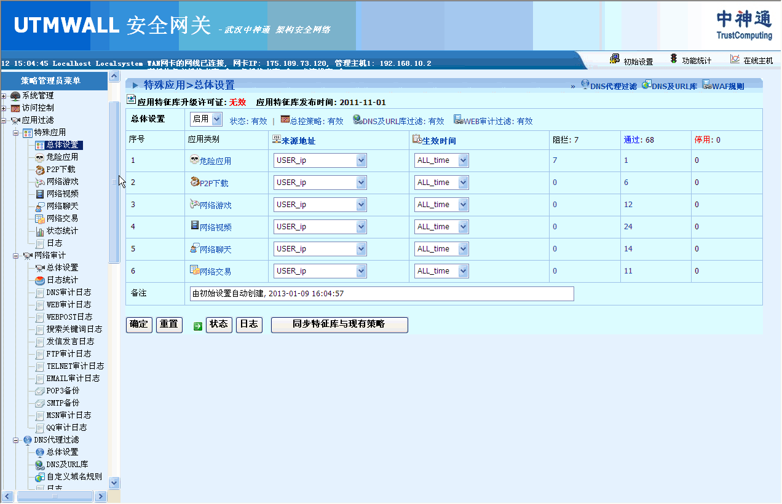Image resolution: width=782 pixels, height=504 pixels.
Task: Click the 确定 button
Action: click(x=139, y=325)
